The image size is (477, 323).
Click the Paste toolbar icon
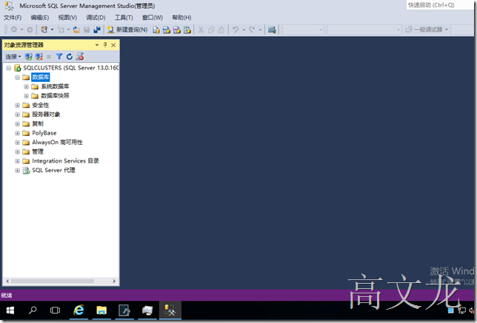pyautogui.click(x=221, y=30)
